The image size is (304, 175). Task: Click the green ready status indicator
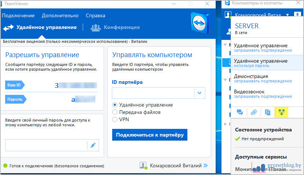tap(6, 166)
